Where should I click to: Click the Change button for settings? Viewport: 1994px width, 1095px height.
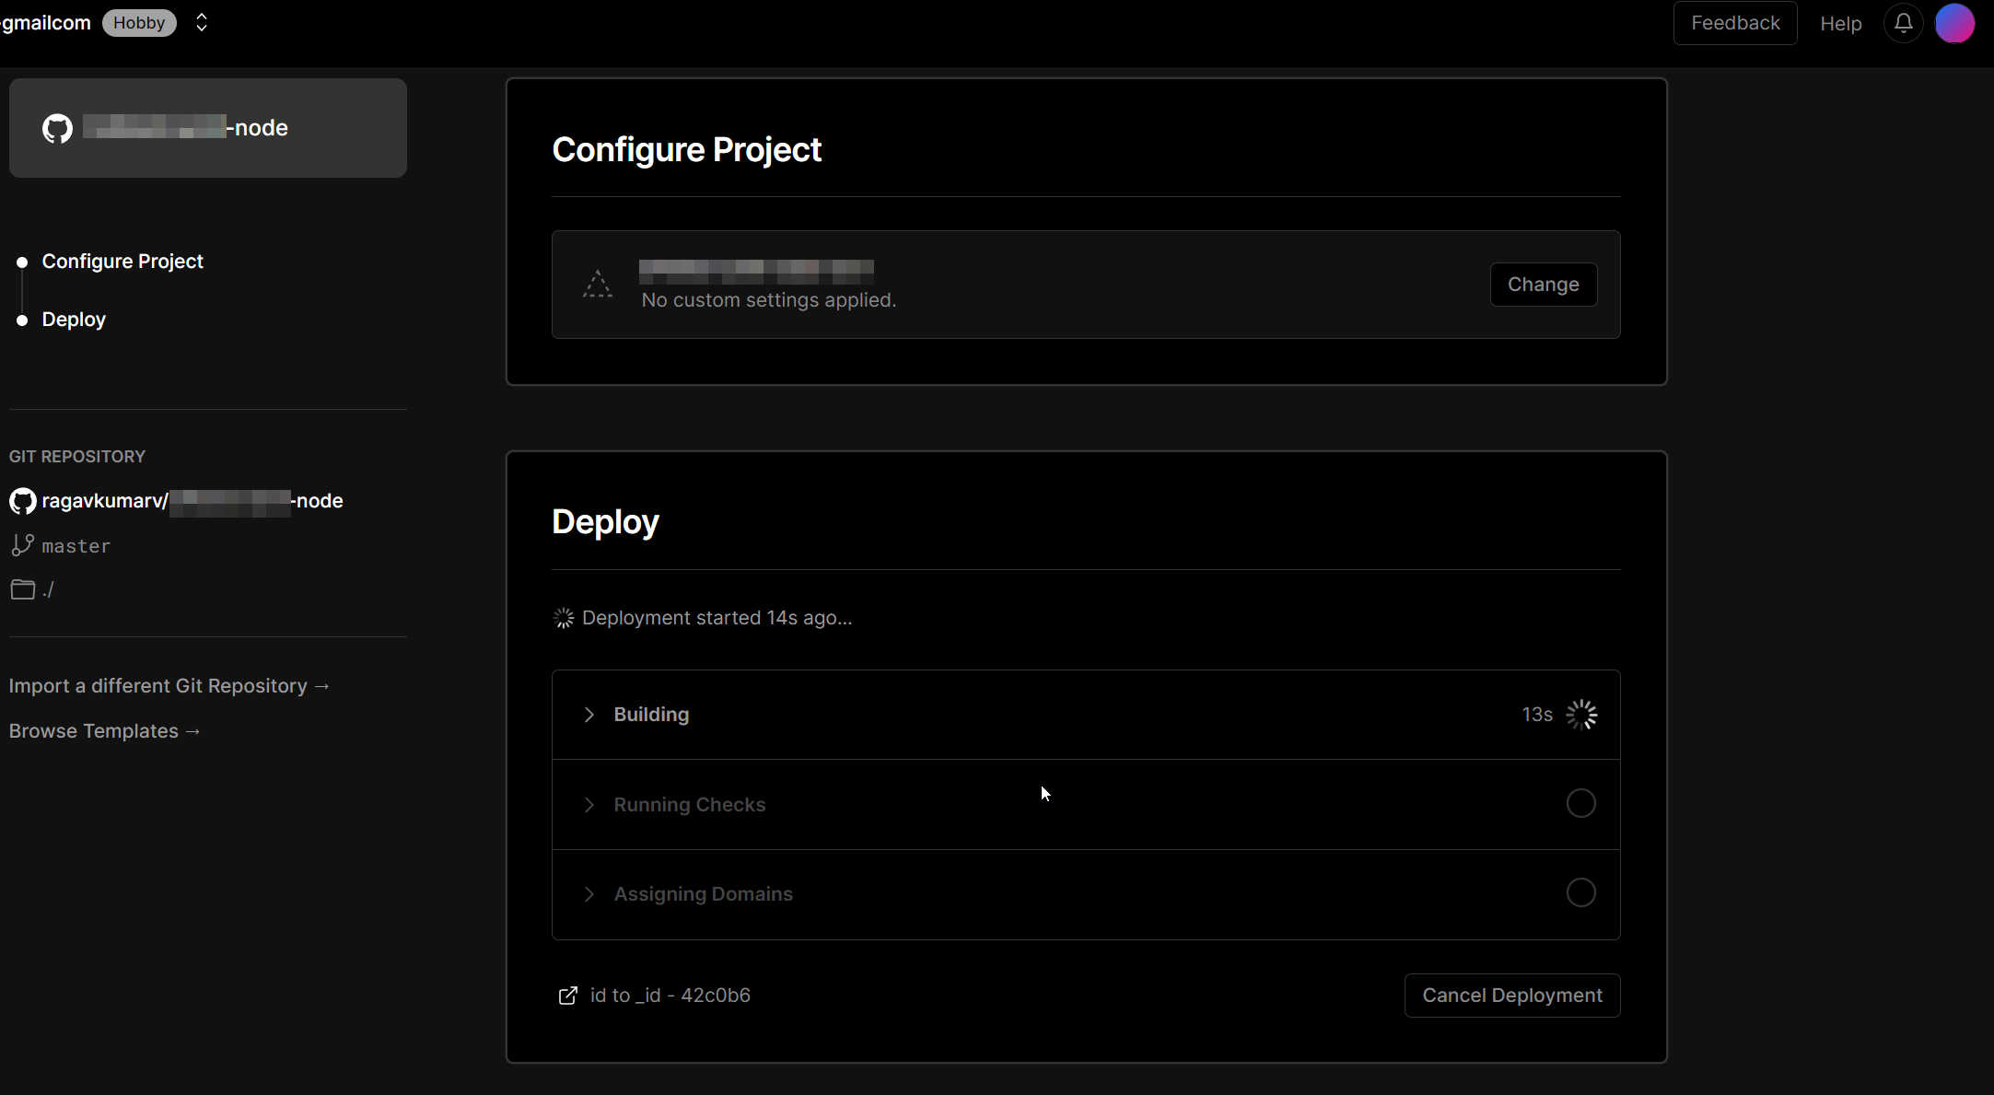(1544, 284)
